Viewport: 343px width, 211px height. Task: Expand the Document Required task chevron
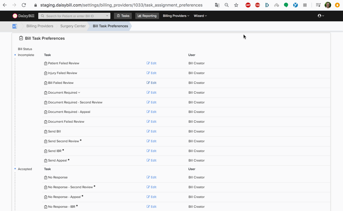point(79,93)
